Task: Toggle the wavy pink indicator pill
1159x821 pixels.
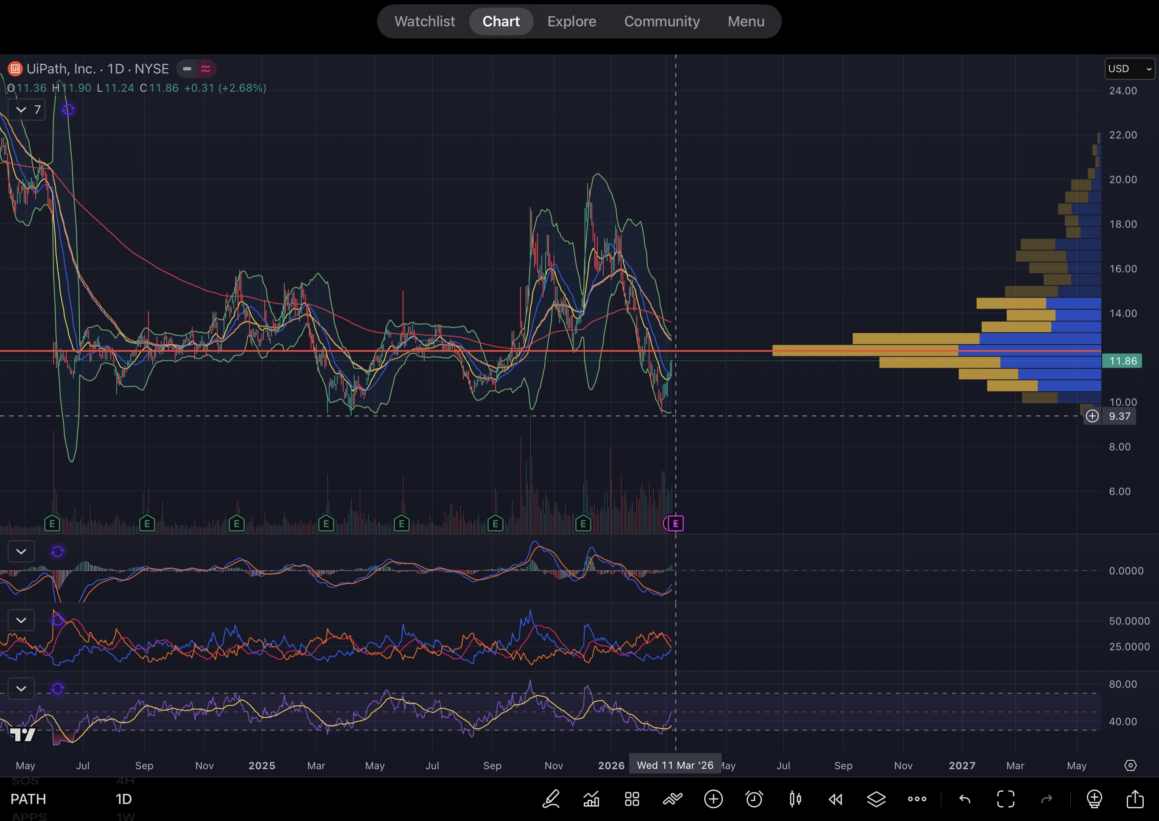Action: tap(206, 69)
